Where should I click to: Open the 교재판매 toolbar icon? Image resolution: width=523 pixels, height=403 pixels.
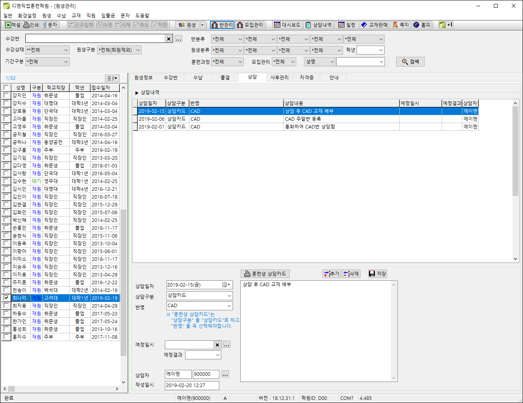pos(374,25)
